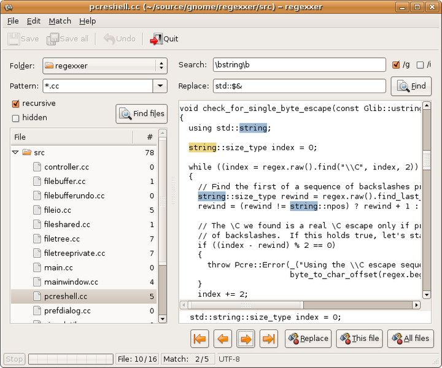This screenshot has width=442, height=368.
Task: Click the All files replace button
Action: [x=411, y=339]
